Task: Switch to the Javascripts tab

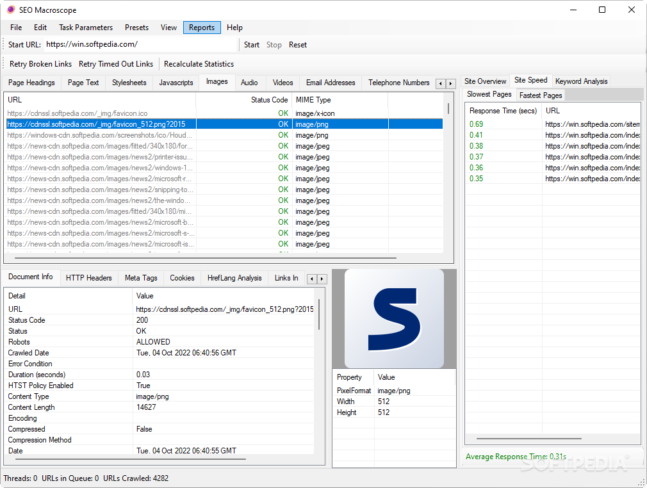Action: [176, 83]
